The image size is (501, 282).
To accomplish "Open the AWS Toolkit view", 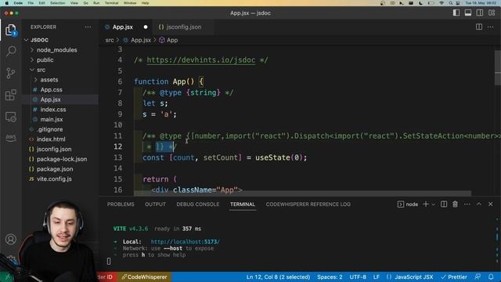I will (x=11, y=138).
